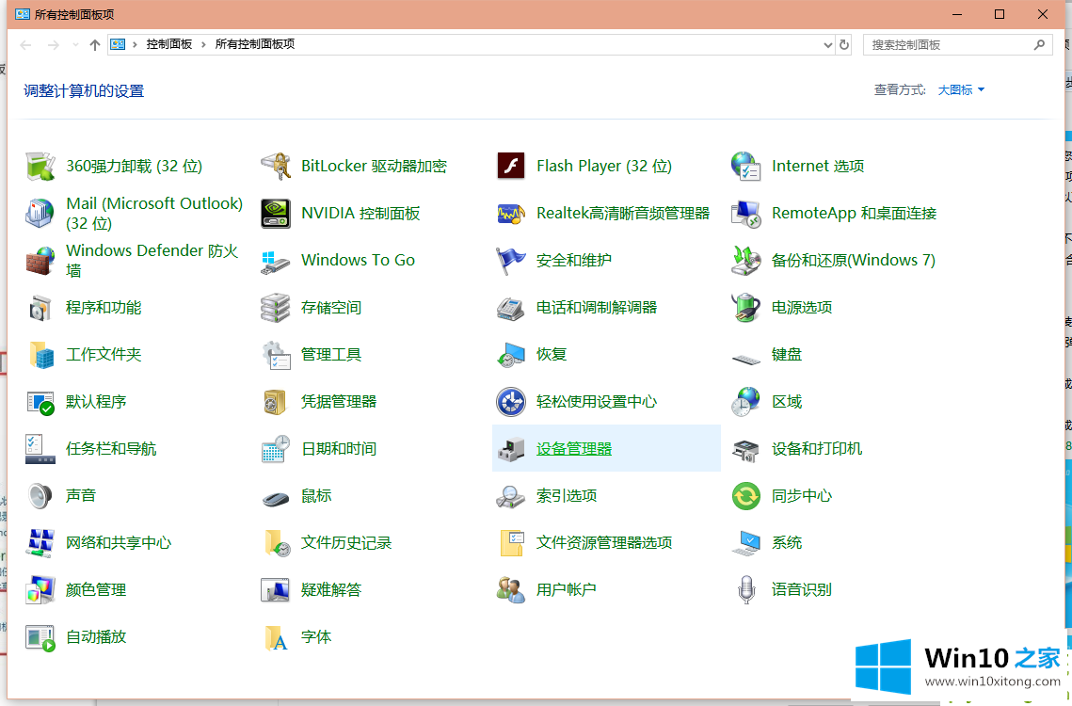Open the 安全和维护 flag icon

[x=511, y=261]
